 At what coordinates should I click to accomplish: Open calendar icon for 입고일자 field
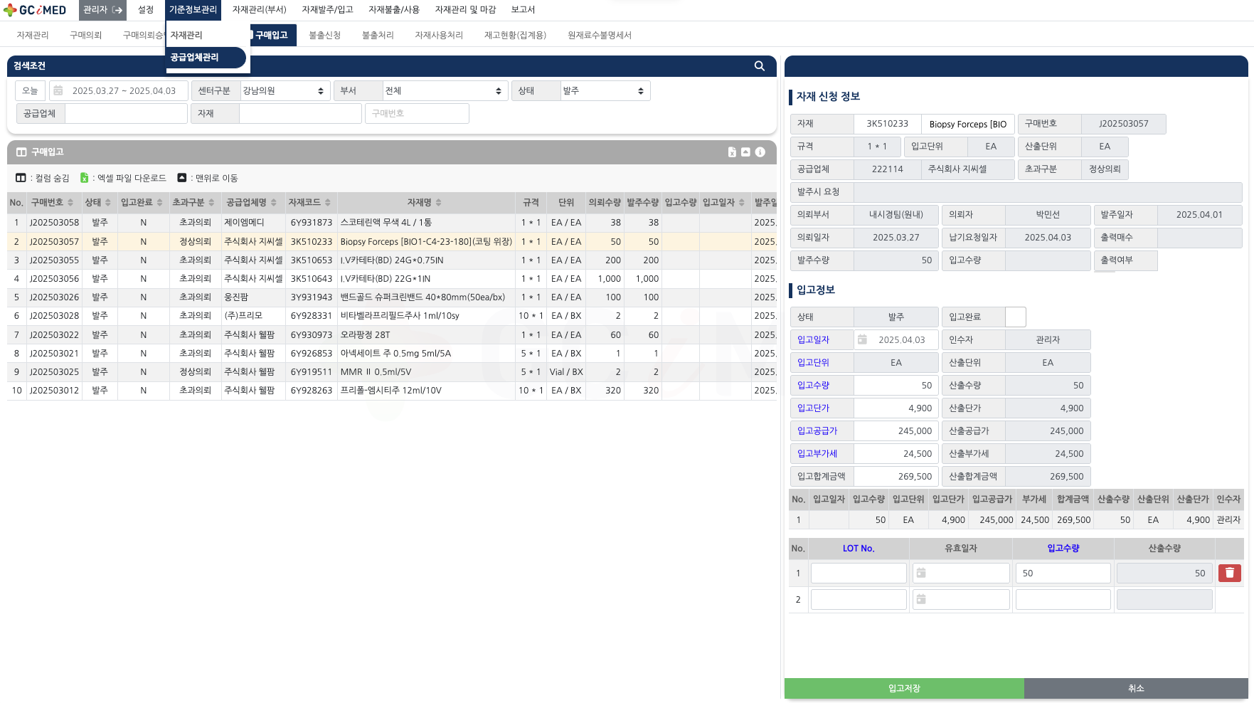[x=862, y=340]
